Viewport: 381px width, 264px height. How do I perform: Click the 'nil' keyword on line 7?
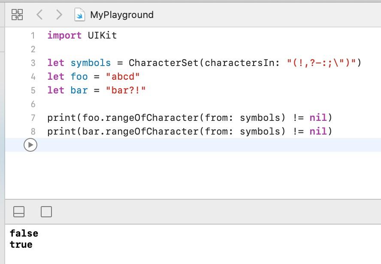(318, 118)
